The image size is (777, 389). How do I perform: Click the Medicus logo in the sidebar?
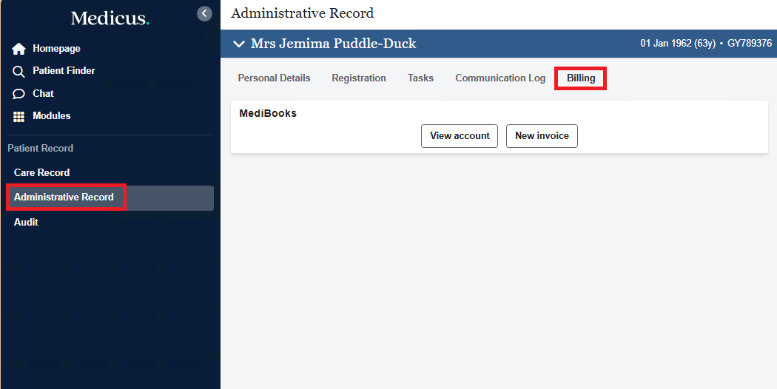click(x=110, y=18)
